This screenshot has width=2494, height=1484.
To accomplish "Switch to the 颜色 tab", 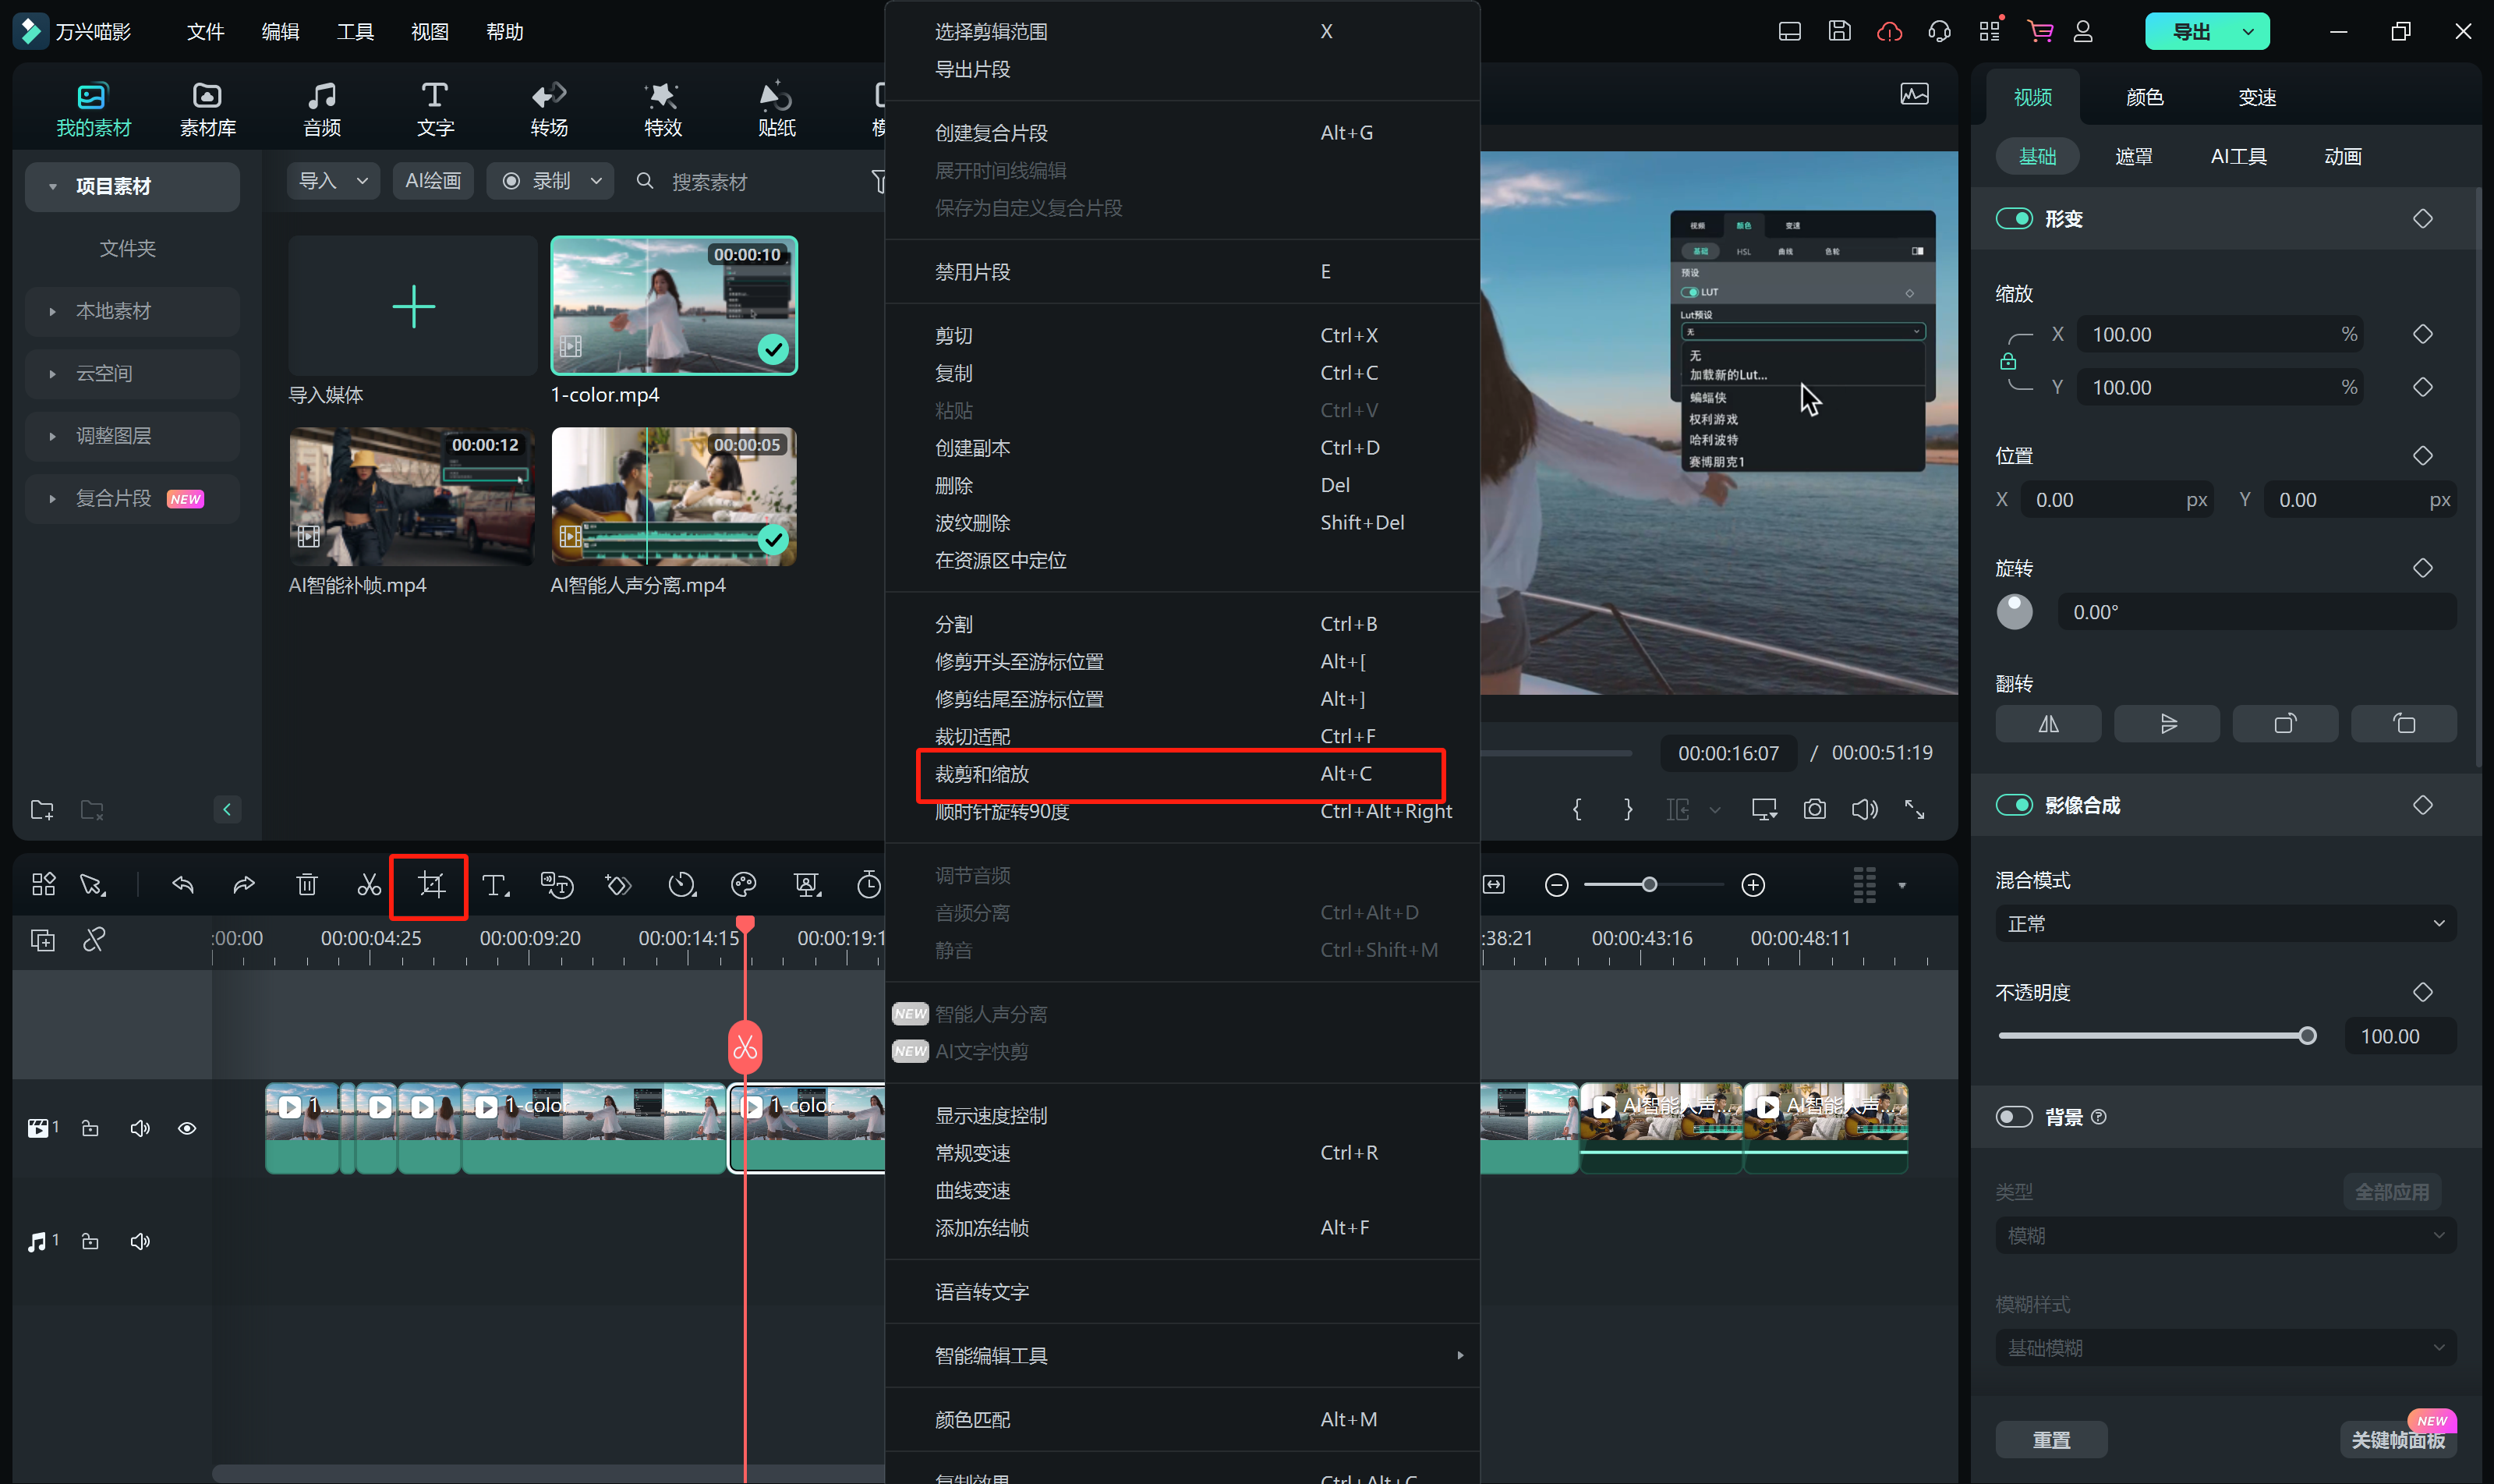I will pyautogui.click(x=2146, y=97).
